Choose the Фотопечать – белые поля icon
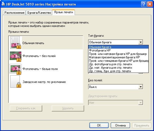Image resolution: width=154 pixels, height=131 pixels. [x=15, y=69]
